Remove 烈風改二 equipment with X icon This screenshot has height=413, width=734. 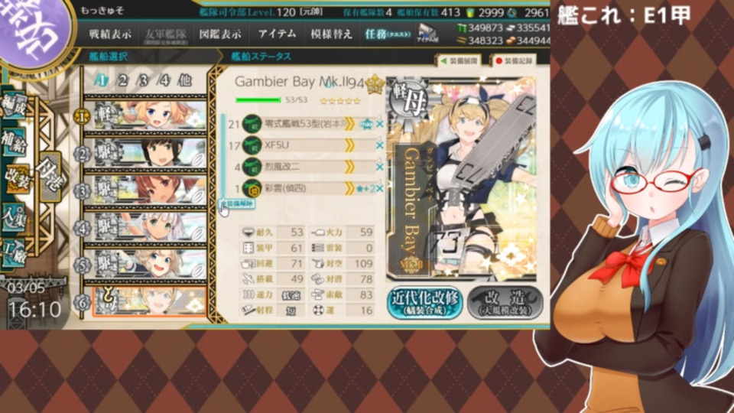tap(380, 167)
